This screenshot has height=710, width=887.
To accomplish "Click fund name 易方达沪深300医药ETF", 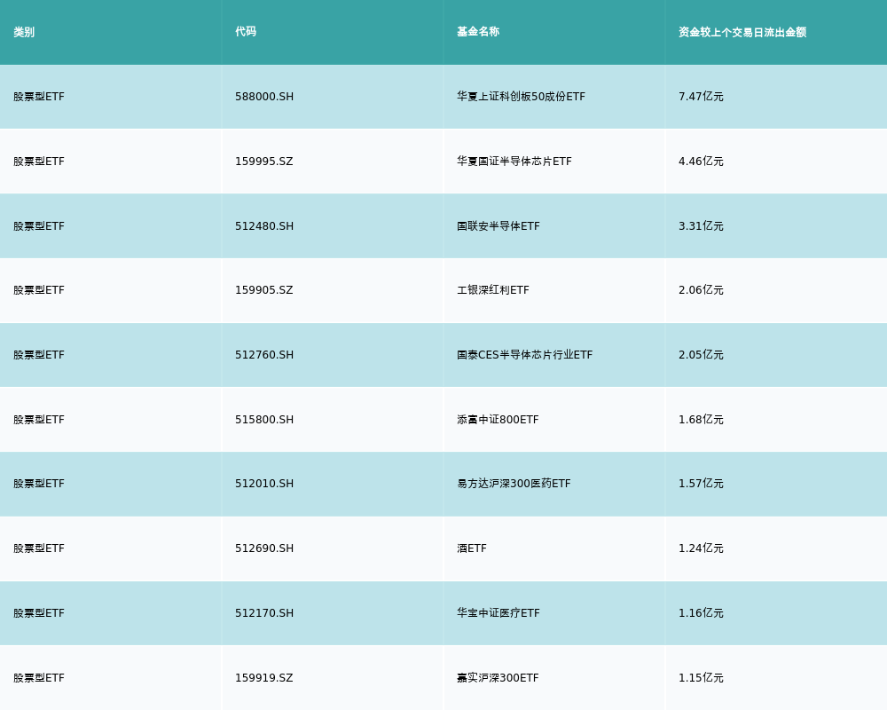I will click(514, 484).
